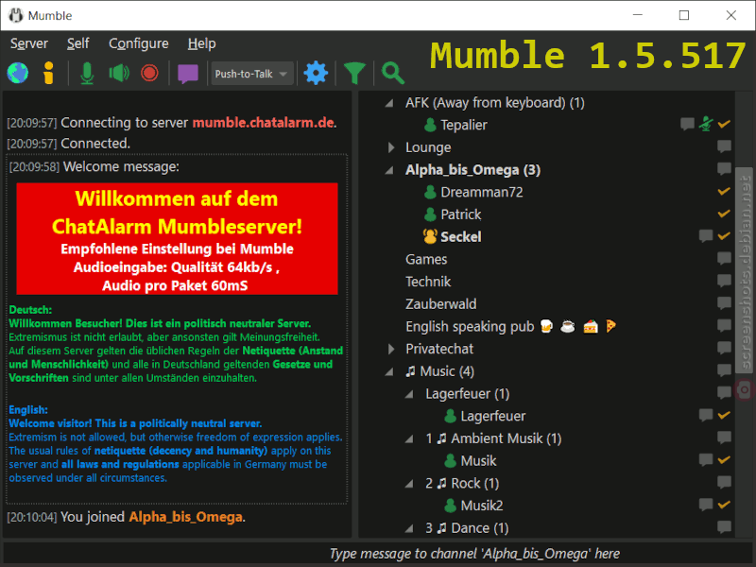Collapse the 2 Rock channel

(x=409, y=484)
